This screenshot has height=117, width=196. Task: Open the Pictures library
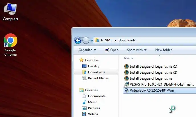click(94, 108)
